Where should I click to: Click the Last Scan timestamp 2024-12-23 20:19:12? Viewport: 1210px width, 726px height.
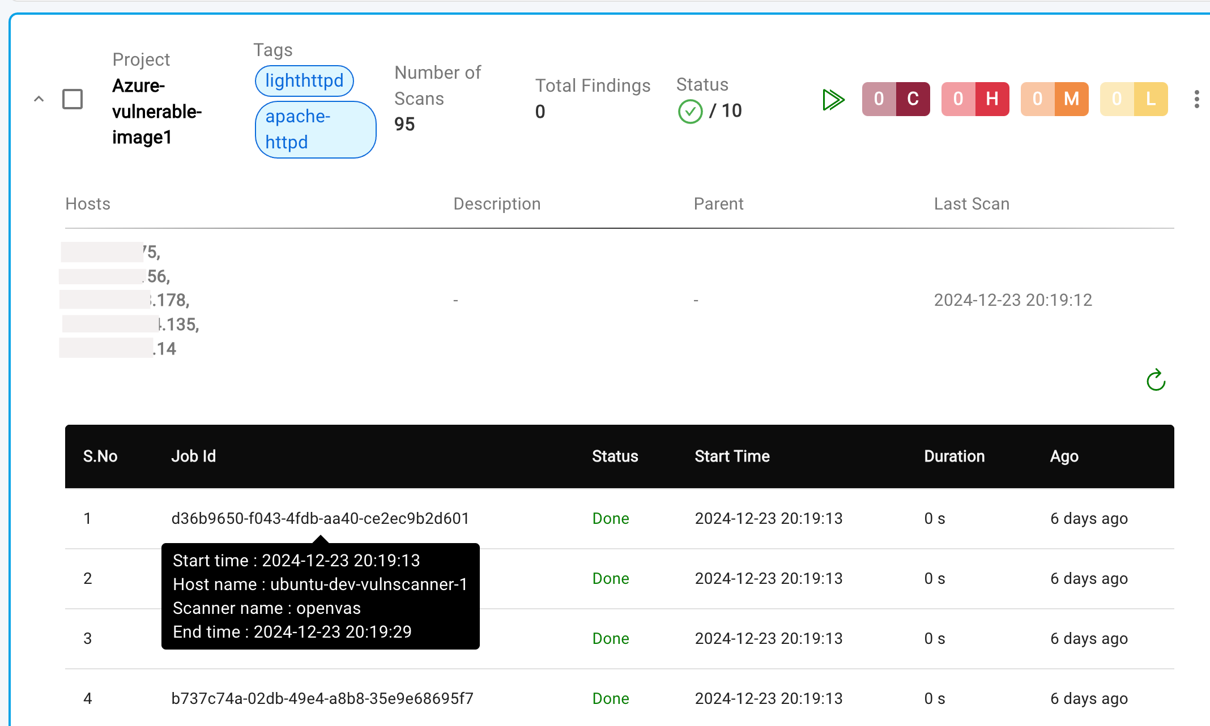(x=1013, y=300)
